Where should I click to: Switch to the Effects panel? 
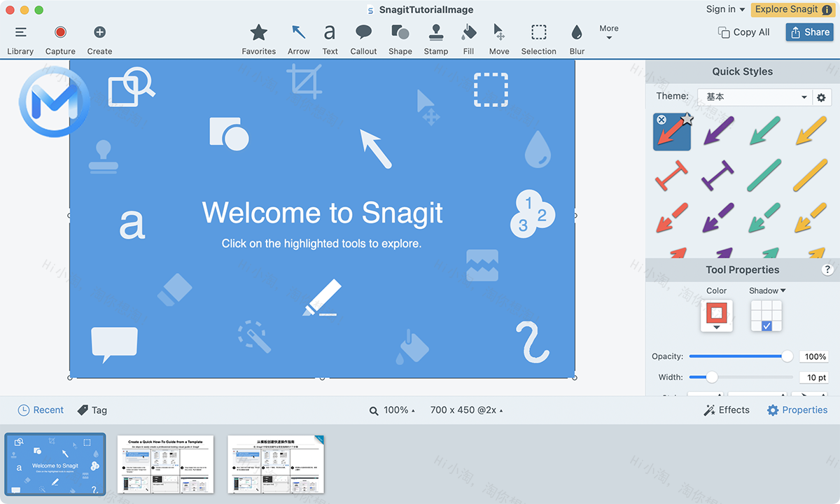click(x=727, y=409)
